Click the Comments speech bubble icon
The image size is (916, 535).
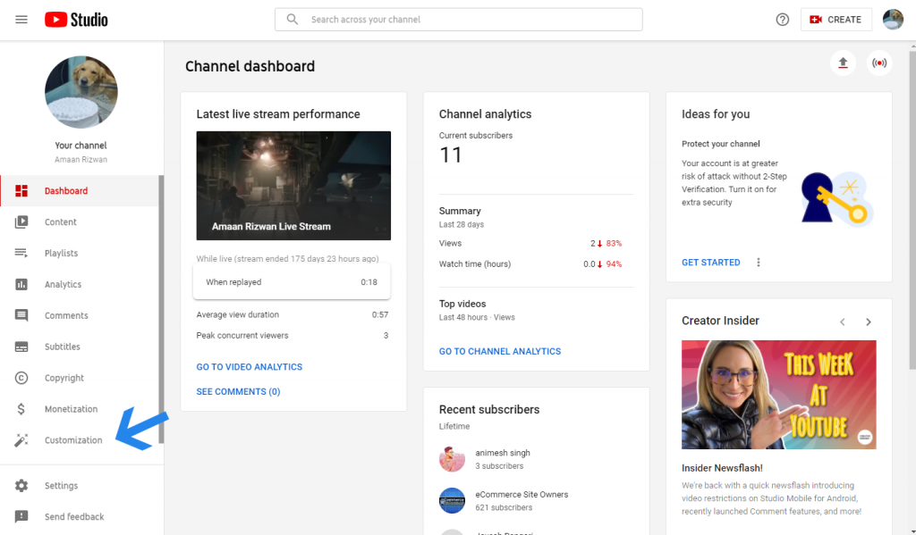[21, 315]
